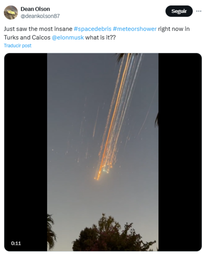Click the tweet text 'Just saw the most insane'
The image size is (206, 254).
pos(38,29)
